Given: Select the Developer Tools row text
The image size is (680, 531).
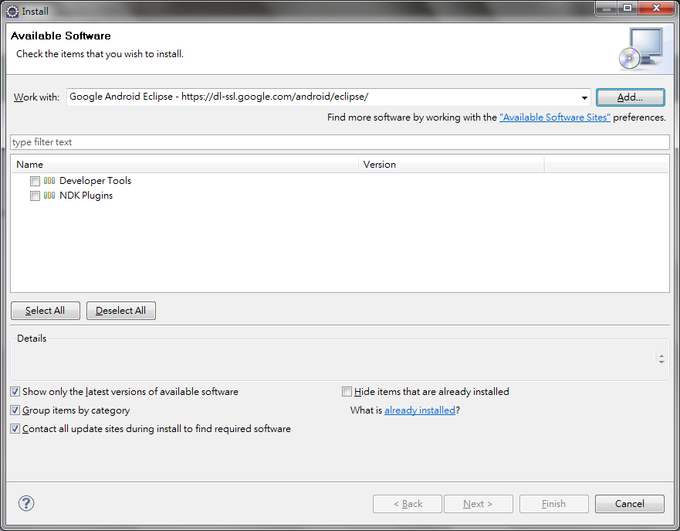Looking at the screenshot, I should coord(95,181).
